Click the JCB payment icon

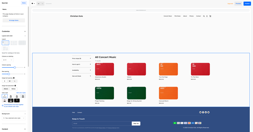pyautogui.click(x=200, y=123)
